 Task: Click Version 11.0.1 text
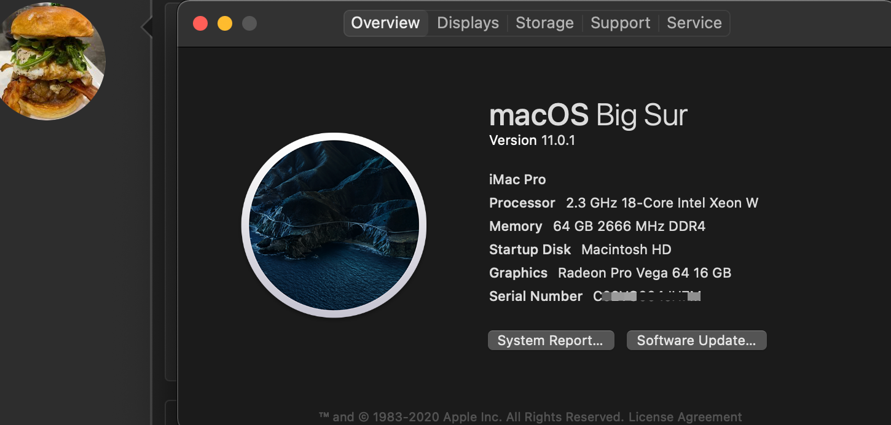click(532, 141)
